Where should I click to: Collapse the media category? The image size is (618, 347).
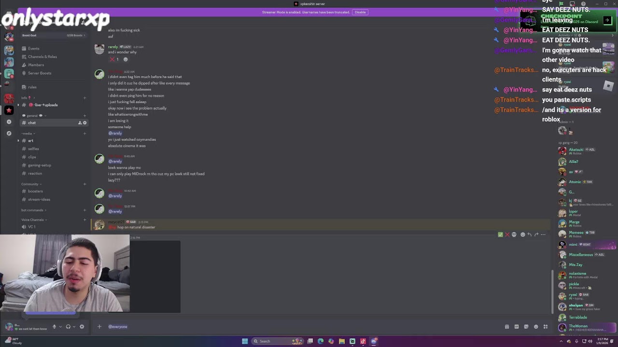click(x=28, y=133)
